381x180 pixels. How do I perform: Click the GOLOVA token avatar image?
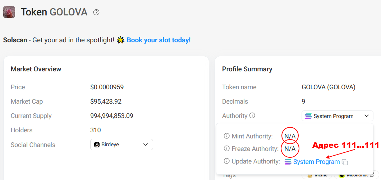[9, 12]
